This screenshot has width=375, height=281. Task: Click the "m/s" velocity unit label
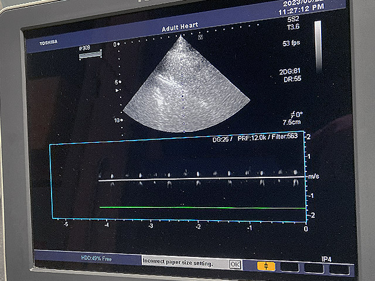[x=314, y=177]
